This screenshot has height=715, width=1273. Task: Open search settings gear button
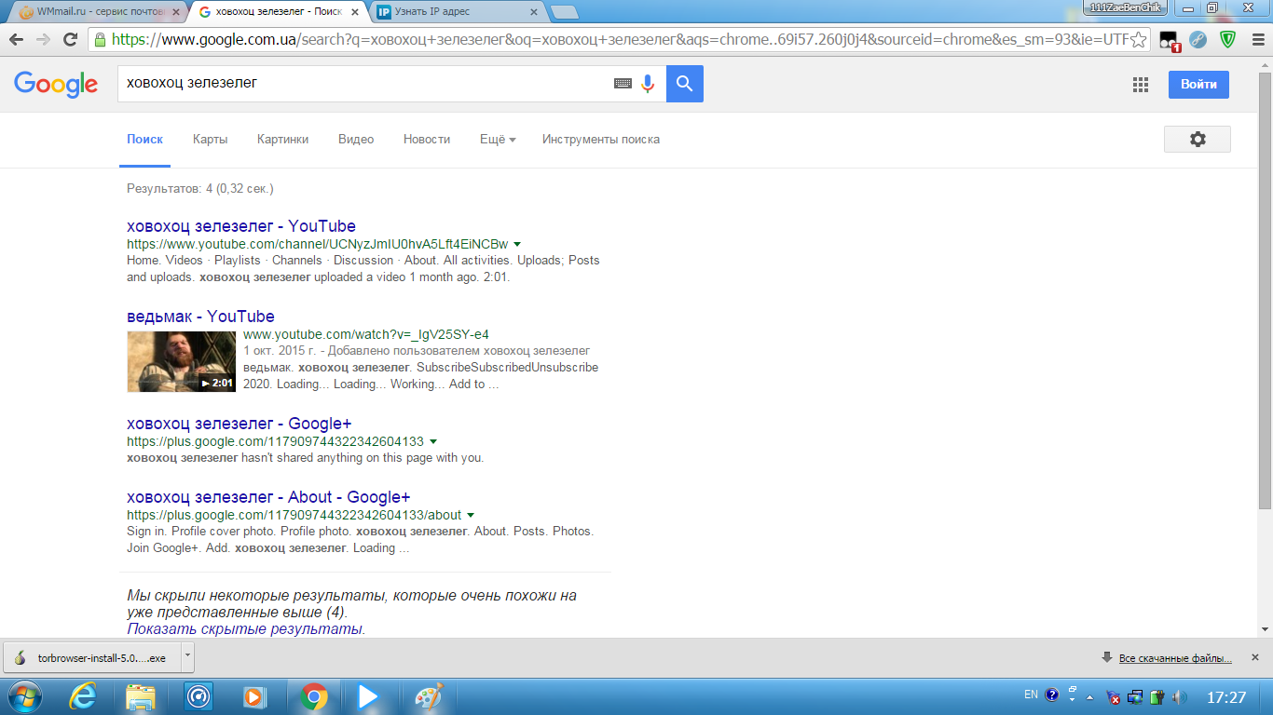[1198, 139]
